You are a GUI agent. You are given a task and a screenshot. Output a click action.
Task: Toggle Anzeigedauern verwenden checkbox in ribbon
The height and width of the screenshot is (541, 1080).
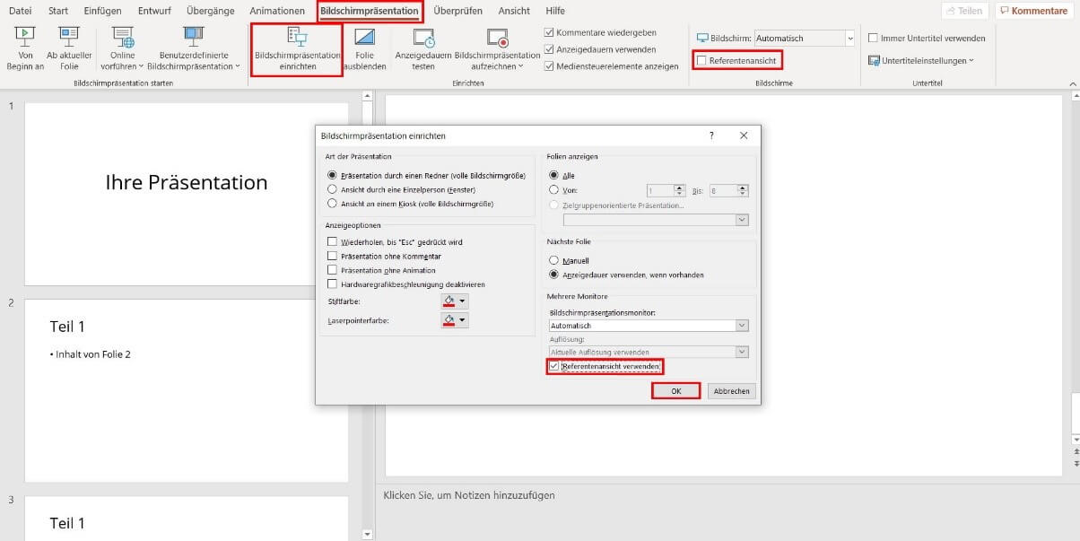[x=550, y=49]
